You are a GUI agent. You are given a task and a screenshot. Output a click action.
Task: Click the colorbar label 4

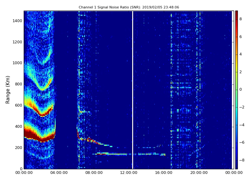pos(241,54)
